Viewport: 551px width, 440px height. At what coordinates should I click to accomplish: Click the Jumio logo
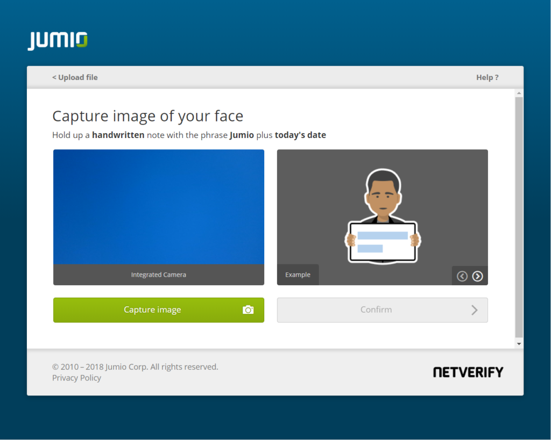pos(58,41)
